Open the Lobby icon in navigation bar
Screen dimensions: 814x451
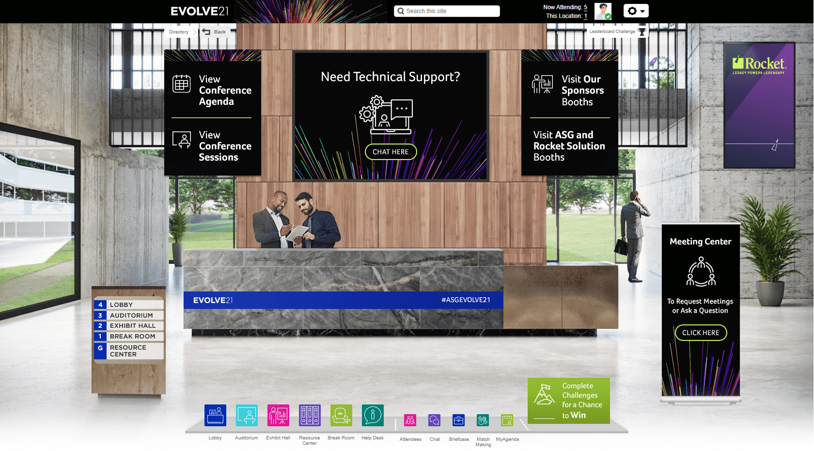pyautogui.click(x=215, y=416)
